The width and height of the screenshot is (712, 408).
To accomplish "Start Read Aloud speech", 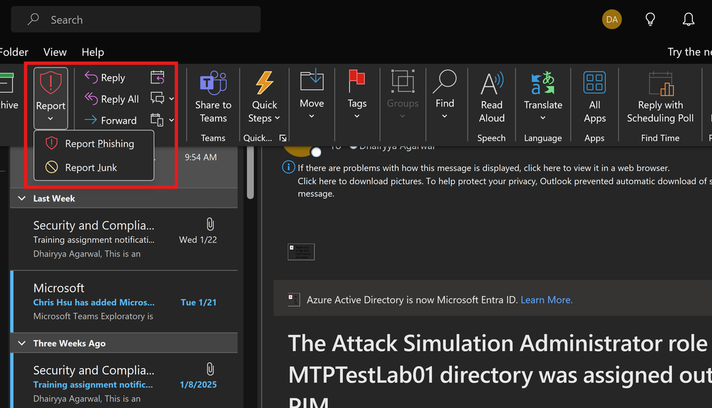I will point(492,97).
